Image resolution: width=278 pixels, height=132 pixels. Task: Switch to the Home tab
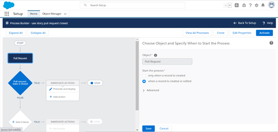click(x=34, y=14)
